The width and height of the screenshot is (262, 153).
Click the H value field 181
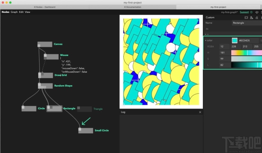[x=225, y=53]
